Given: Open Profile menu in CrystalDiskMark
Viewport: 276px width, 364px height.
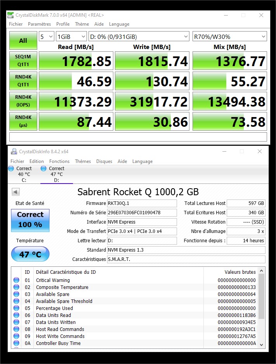Looking at the screenshot, I should point(63,24).
